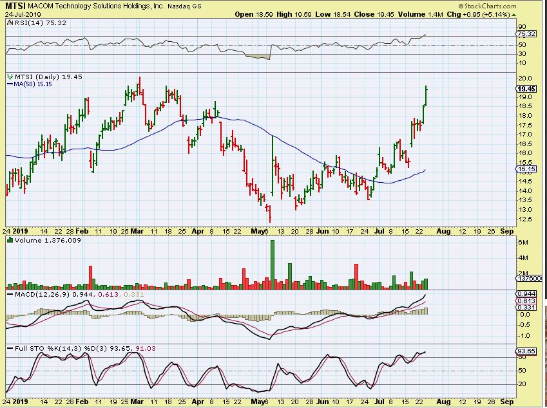Viewport: 547px width, 408px height.
Task: Click the Nasdaq GS exchange label
Action: [x=184, y=6]
